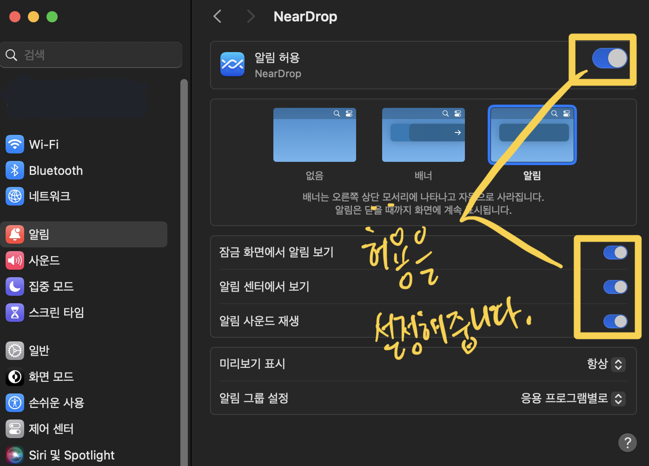Click the 검색 search field
The height and width of the screenshot is (466, 649).
click(x=91, y=55)
